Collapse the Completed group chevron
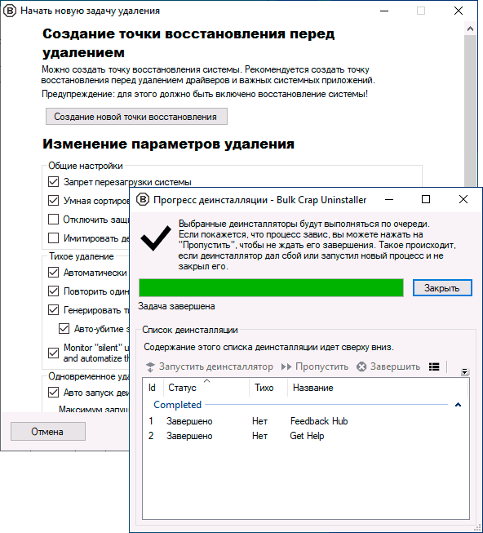Screen dimensions: 483x533 [x=458, y=405]
